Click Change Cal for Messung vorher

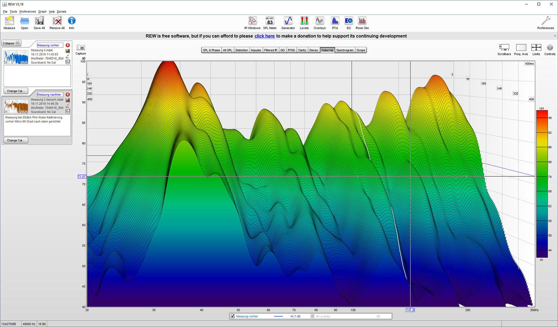(16, 91)
